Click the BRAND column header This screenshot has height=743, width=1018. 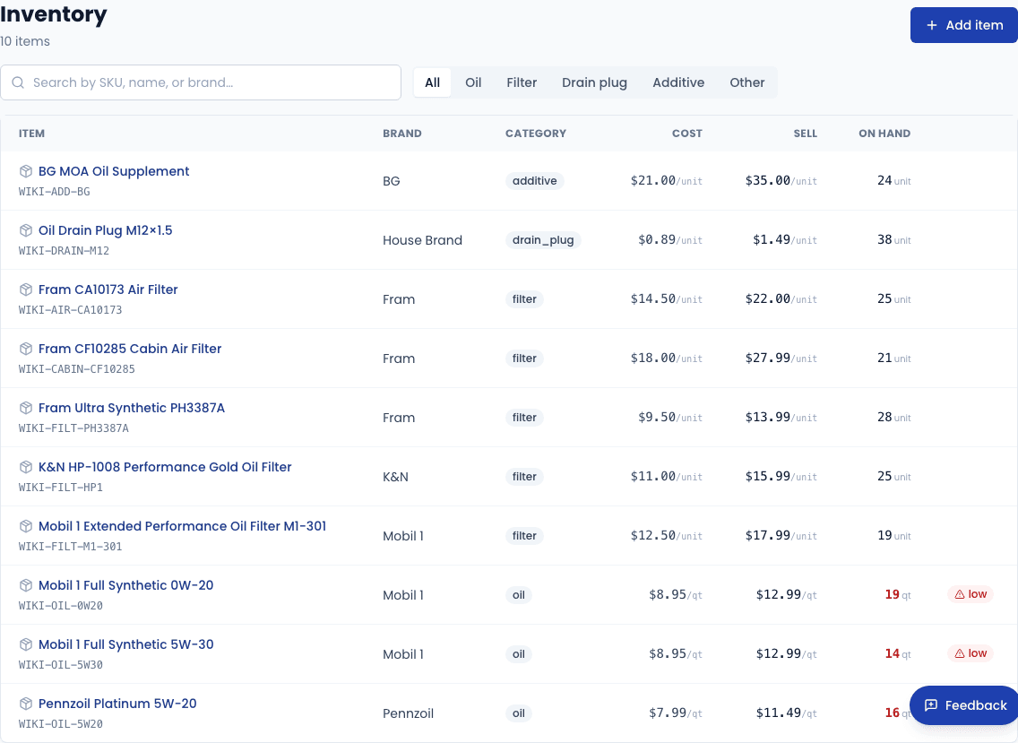[x=401, y=134]
